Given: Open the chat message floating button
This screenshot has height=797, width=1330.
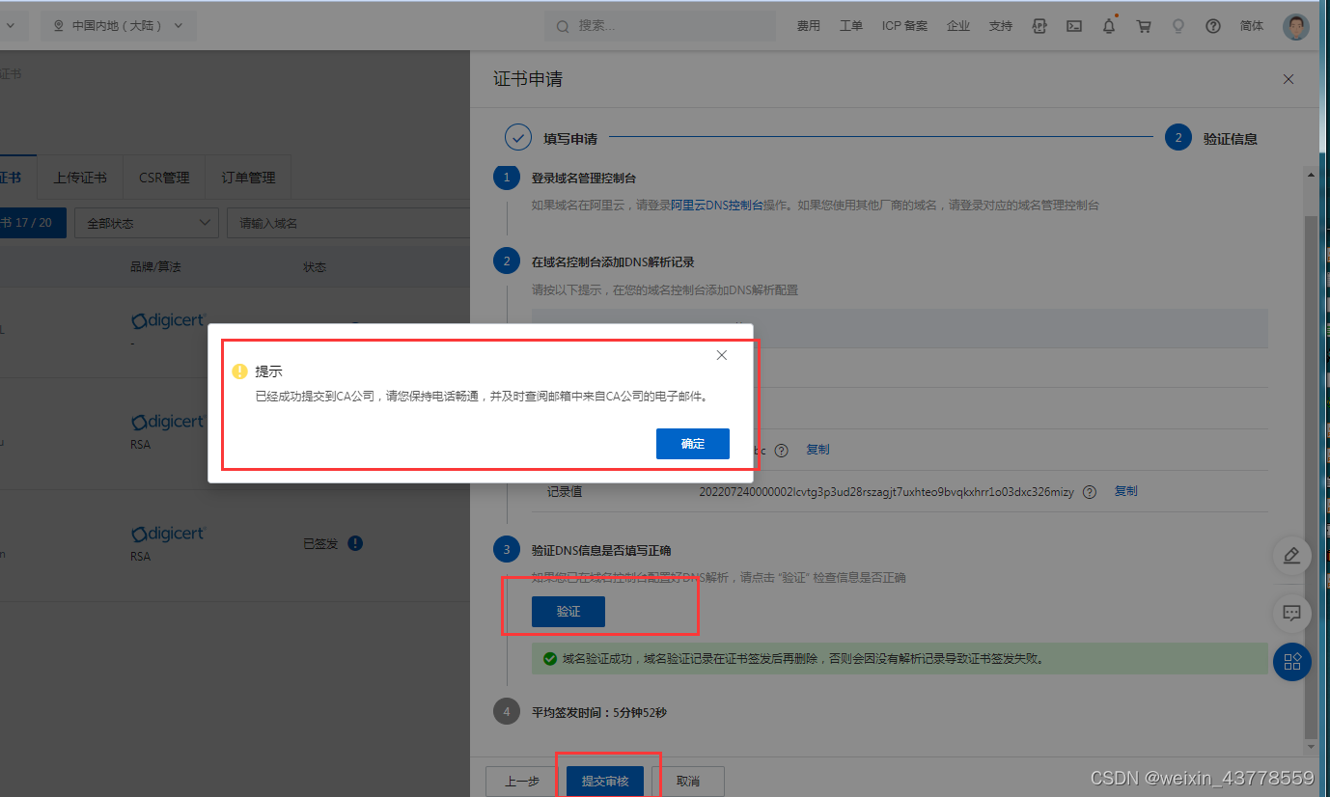Looking at the screenshot, I should click(1292, 612).
